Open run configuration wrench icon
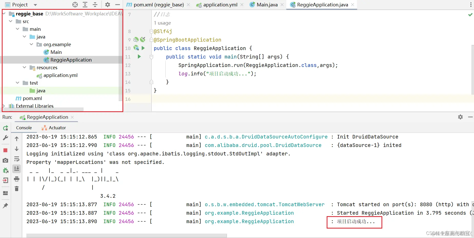Image resolution: width=474 pixels, height=238 pixels. 5,138
